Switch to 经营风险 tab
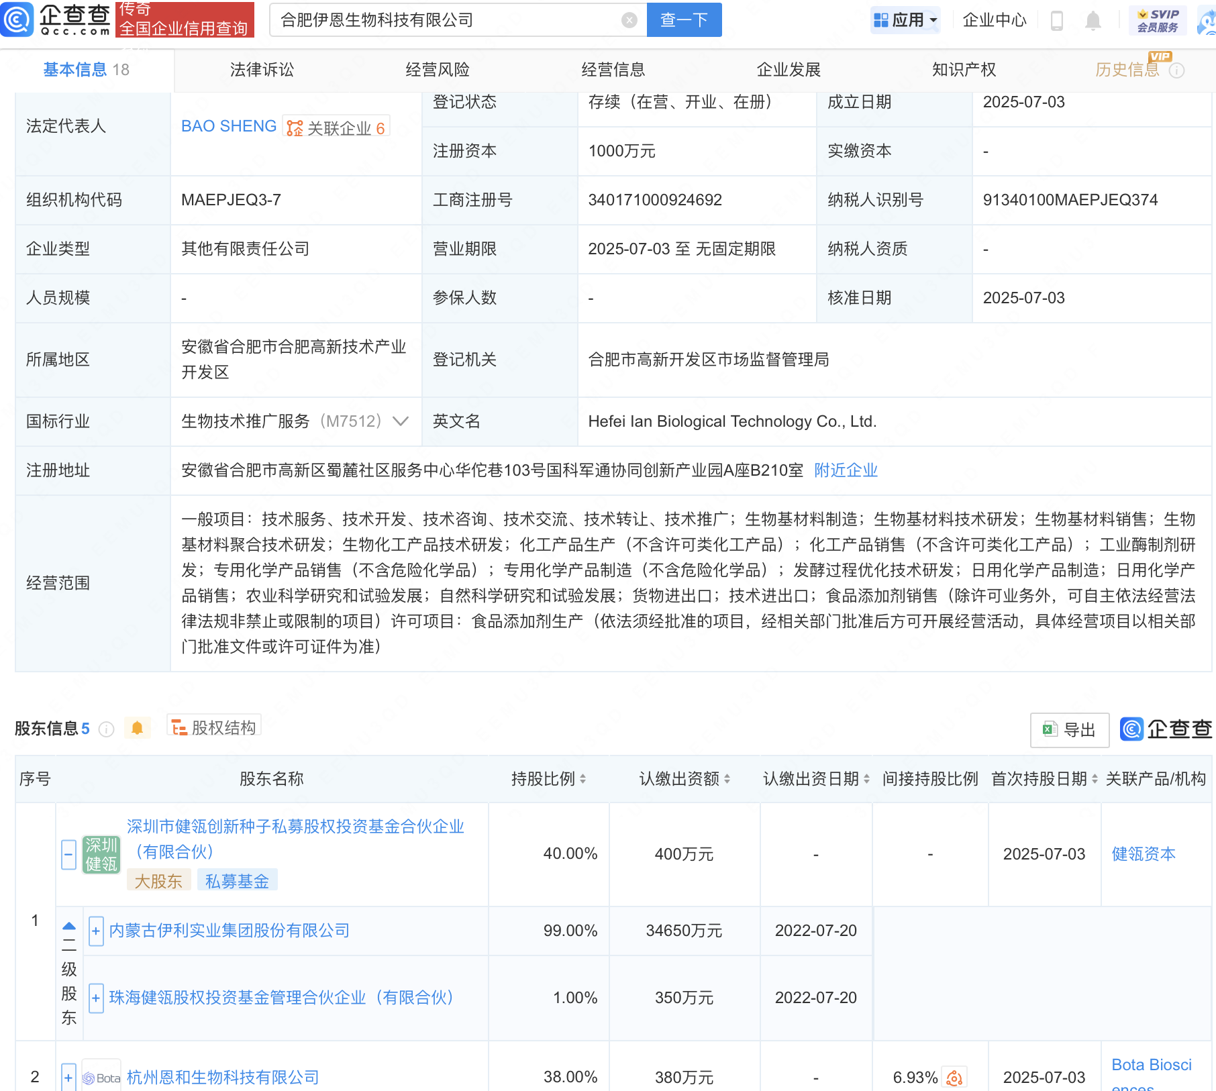1216x1091 pixels. click(x=438, y=70)
